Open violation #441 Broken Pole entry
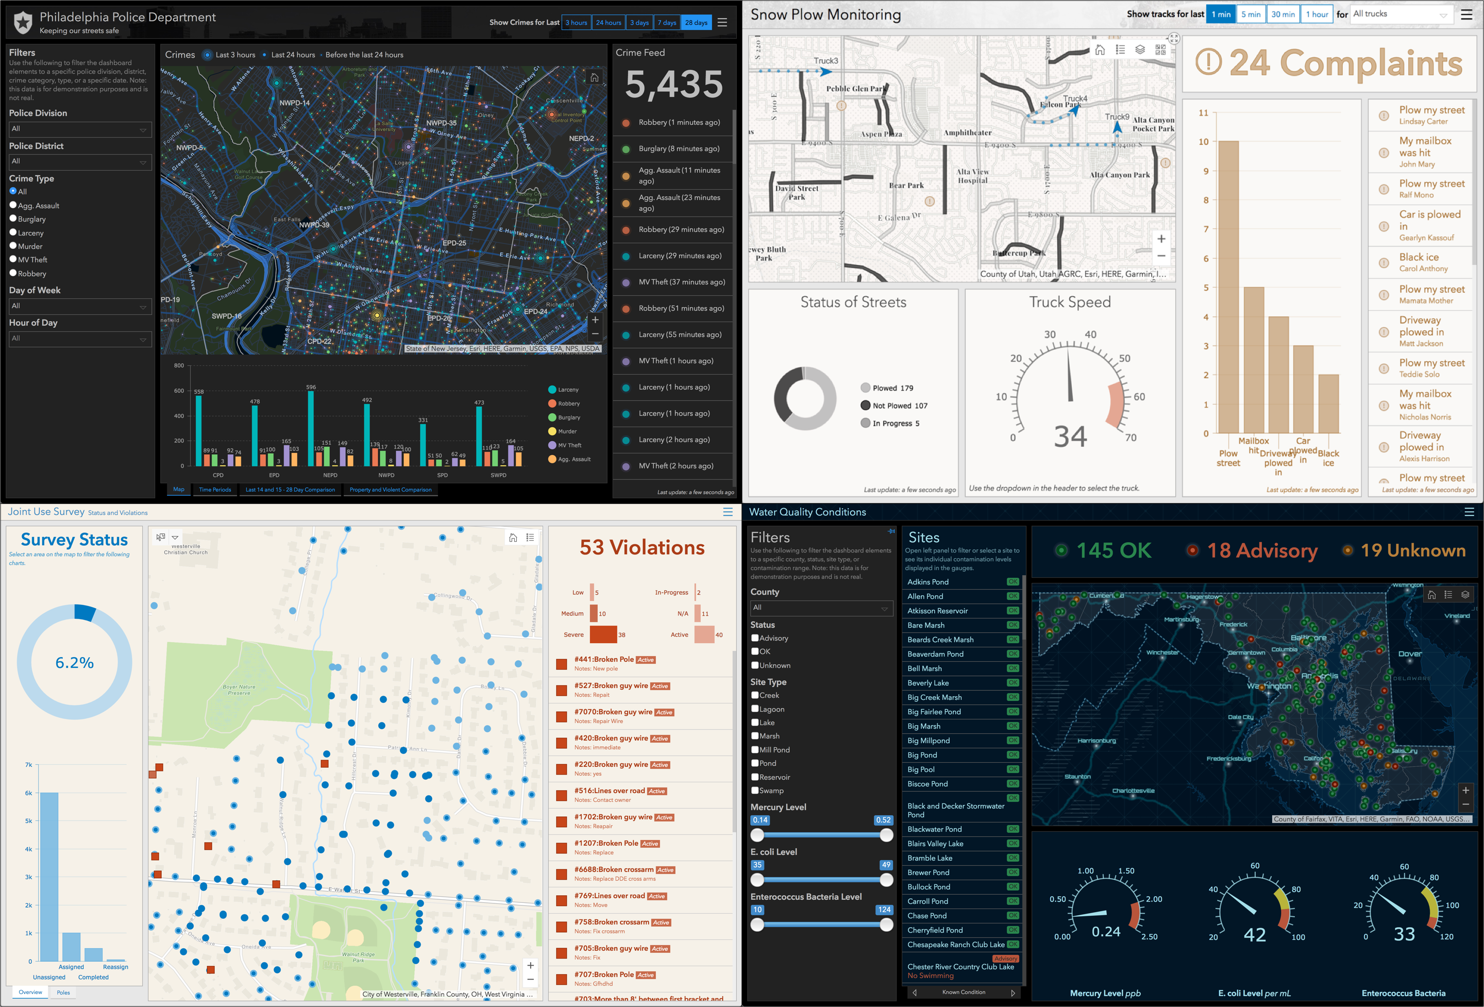This screenshot has height=1007, width=1484. 641,663
